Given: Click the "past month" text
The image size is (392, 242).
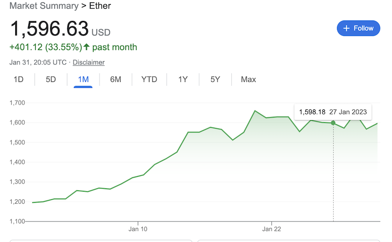Looking at the screenshot, I should coord(115,47).
